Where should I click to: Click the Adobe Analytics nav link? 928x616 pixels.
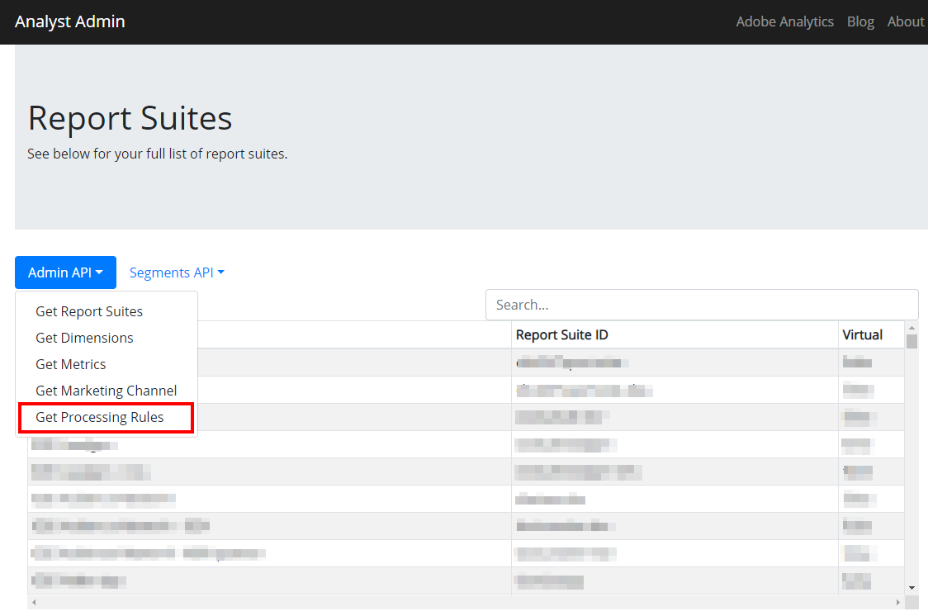784,21
